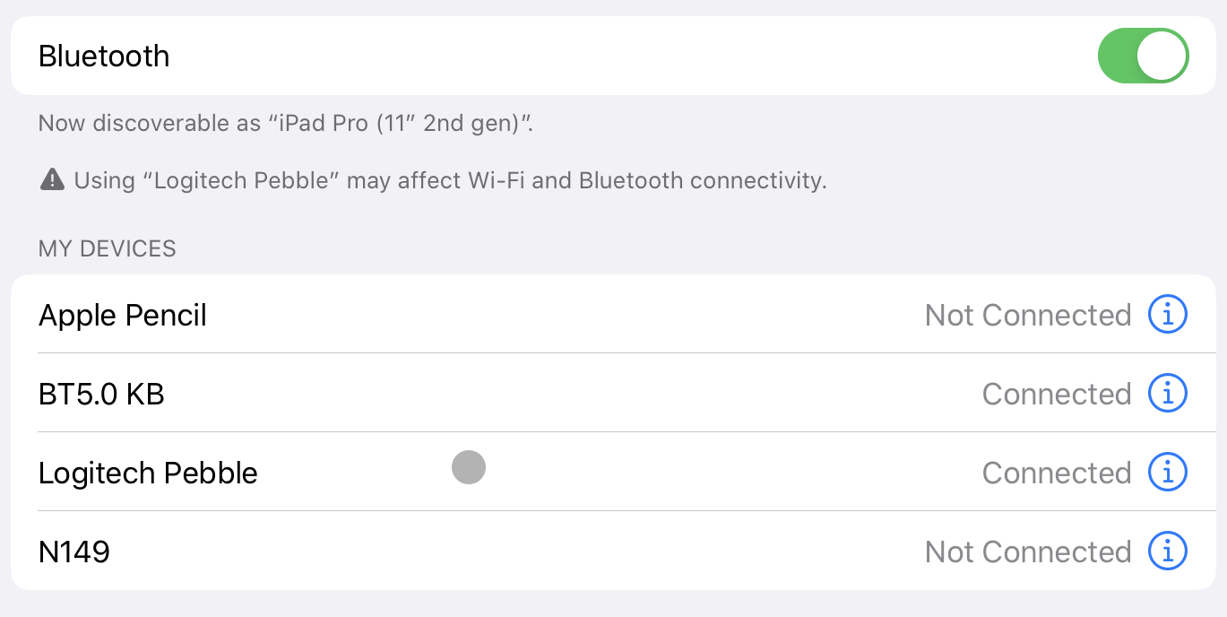Viewport: 1227px width, 617px height.
Task: Tap the Logitech Pebble device name
Action: (148, 473)
